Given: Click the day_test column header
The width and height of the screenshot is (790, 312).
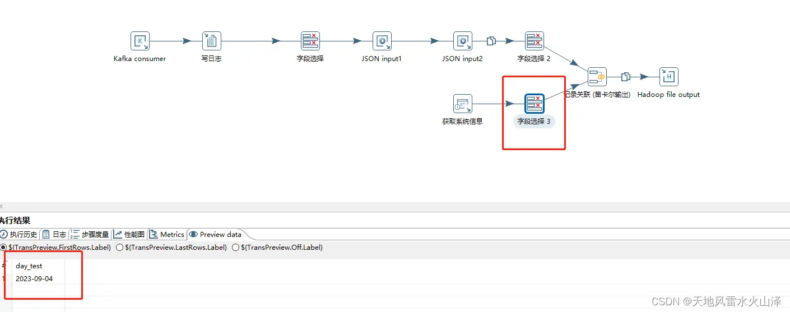Looking at the screenshot, I should coord(29,266).
